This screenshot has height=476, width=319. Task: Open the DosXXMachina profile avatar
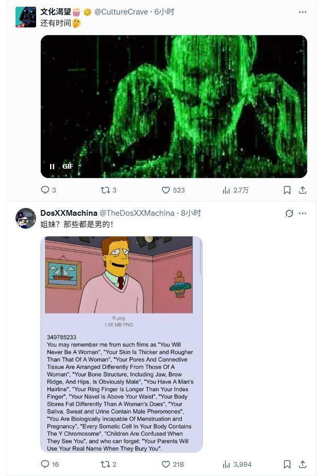[x=26, y=218]
